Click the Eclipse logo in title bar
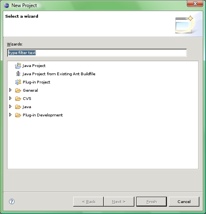Image resolution: width=206 pixels, height=214 pixels. click(6, 5)
